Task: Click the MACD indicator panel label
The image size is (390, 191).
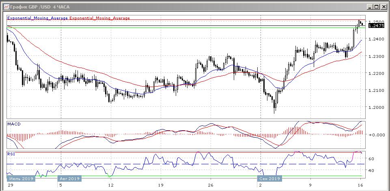Action: 13,123
